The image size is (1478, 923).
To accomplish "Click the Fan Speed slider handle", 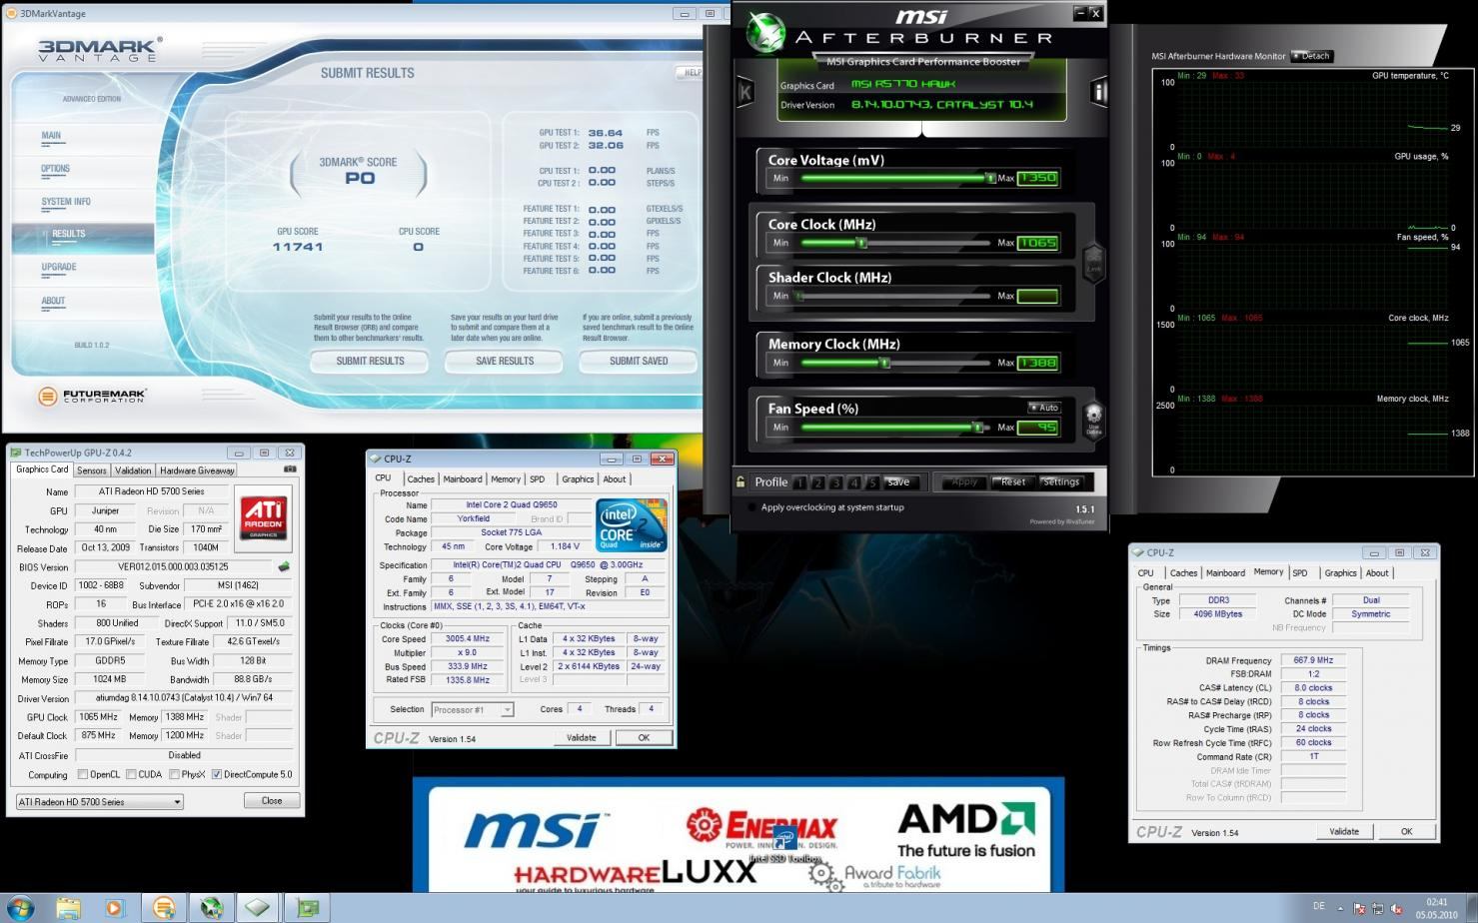I will click(x=976, y=428).
